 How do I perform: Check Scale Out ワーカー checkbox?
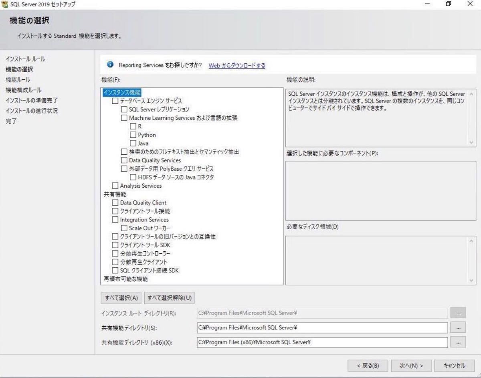pos(124,228)
